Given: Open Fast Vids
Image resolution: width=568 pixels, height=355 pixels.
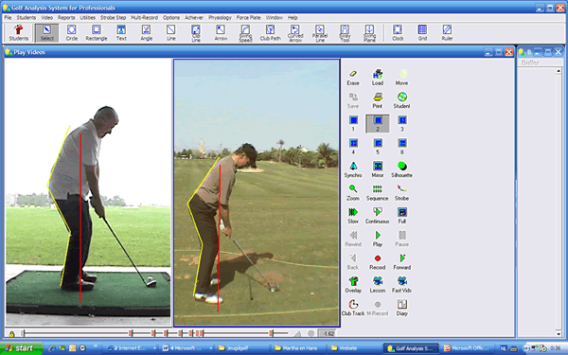Looking at the screenshot, I should (401, 285).
